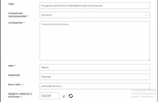
Task: Click the ТЕМА field label
Action: point(11,4)
